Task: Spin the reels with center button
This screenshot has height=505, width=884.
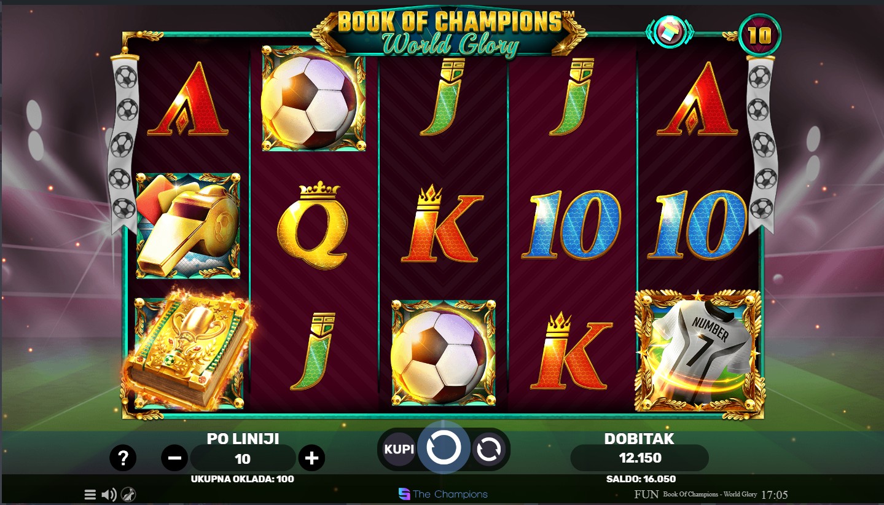Action: click(444, 448)
